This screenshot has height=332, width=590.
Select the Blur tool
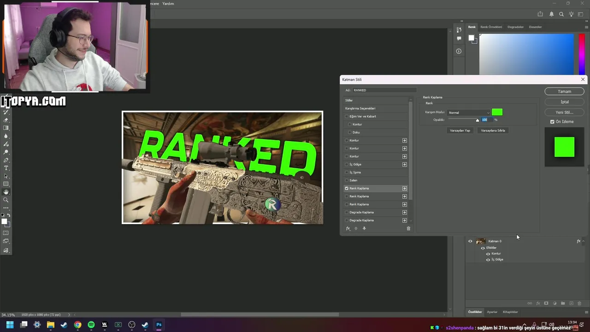(x=6, y=136)
